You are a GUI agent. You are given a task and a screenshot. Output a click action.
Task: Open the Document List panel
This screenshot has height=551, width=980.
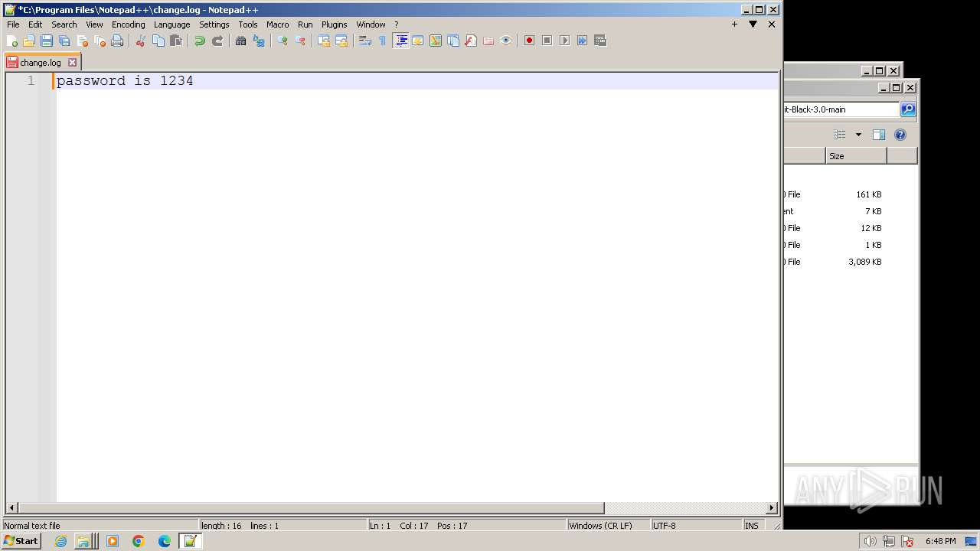coord(453,41)
